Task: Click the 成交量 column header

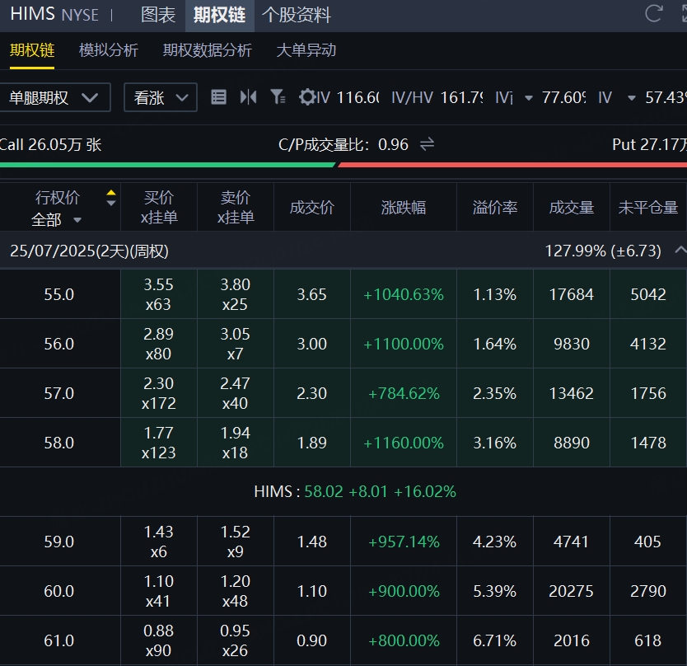Action: click(x=572, y=207)
